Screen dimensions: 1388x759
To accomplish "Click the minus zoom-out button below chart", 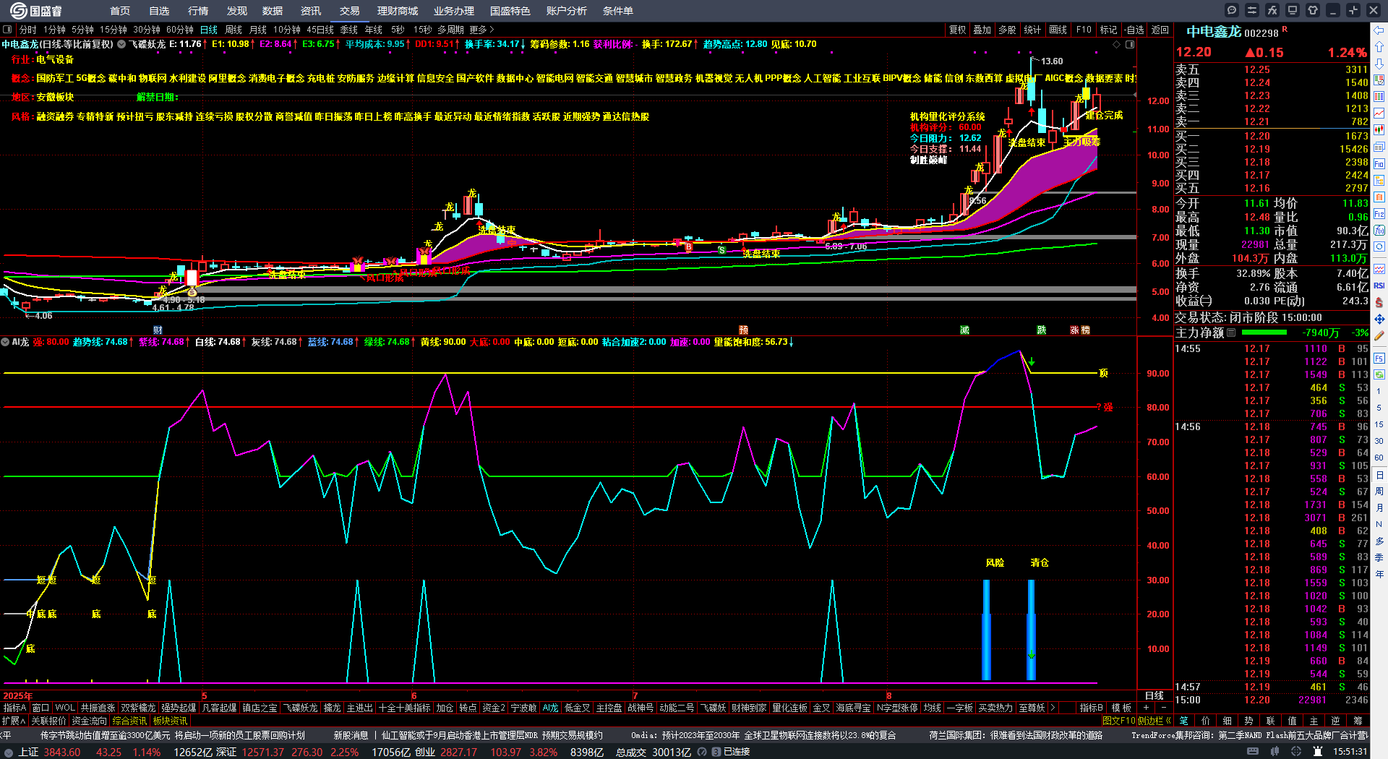I will coord(1163,708).
